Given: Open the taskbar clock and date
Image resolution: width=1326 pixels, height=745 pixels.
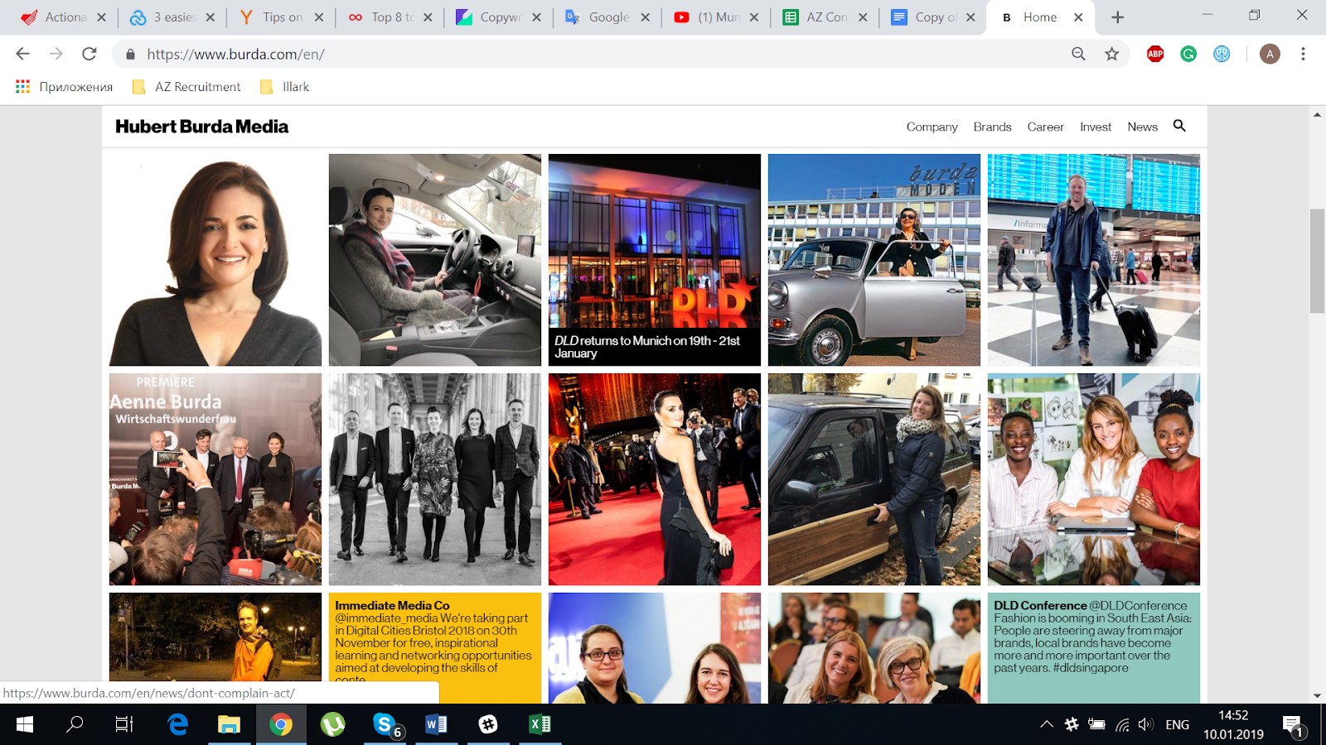Looking at the screenshot, I should [x=1233, y=724].
